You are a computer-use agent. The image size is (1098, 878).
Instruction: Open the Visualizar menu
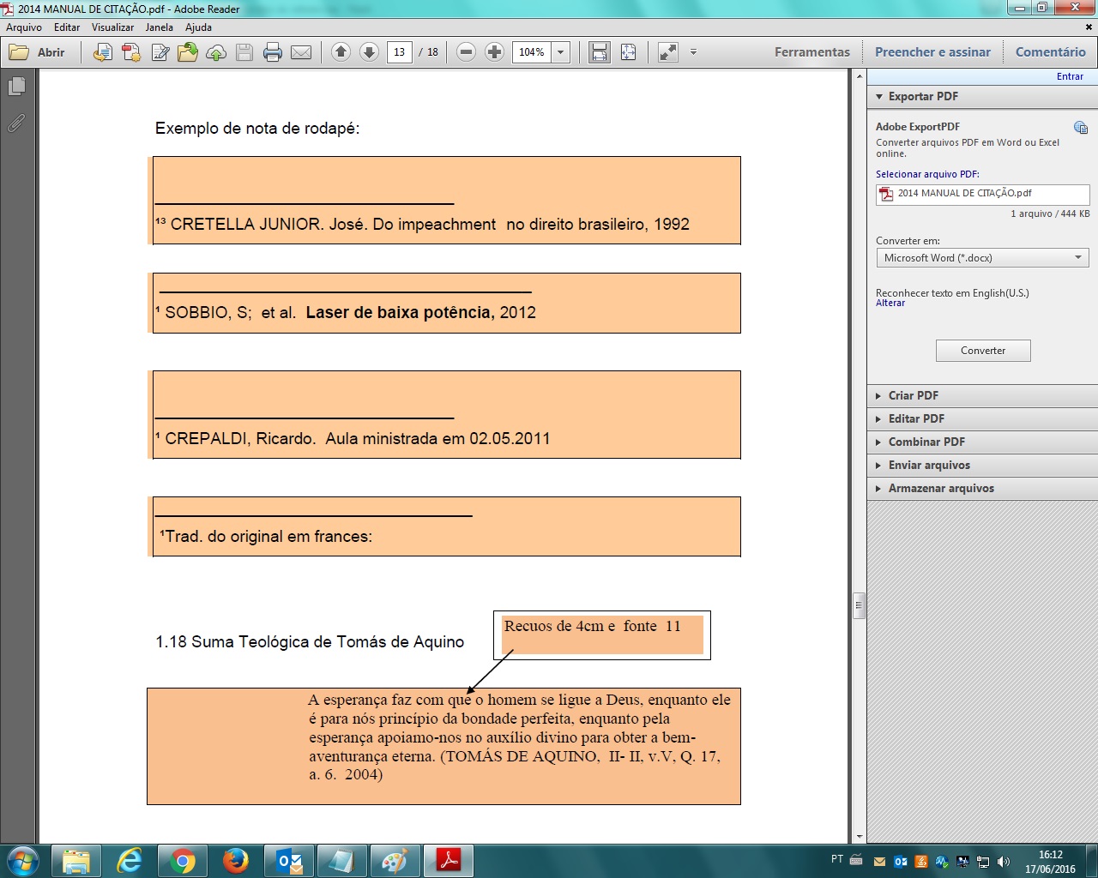pos(112,27)
